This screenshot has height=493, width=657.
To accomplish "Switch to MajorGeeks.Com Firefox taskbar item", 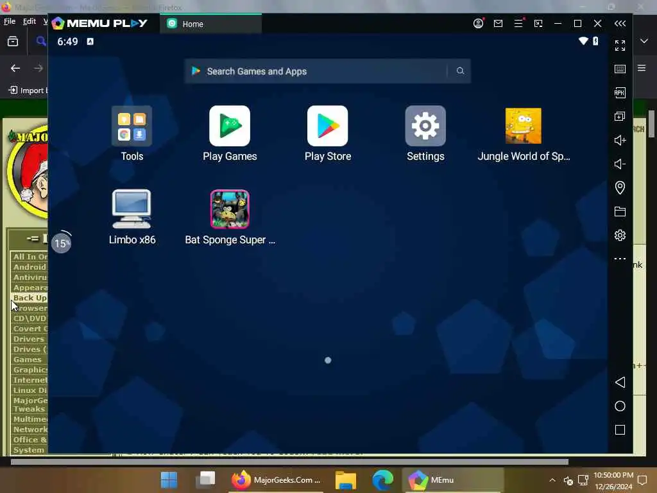I will pyautogui.click(x=277, y=480).
